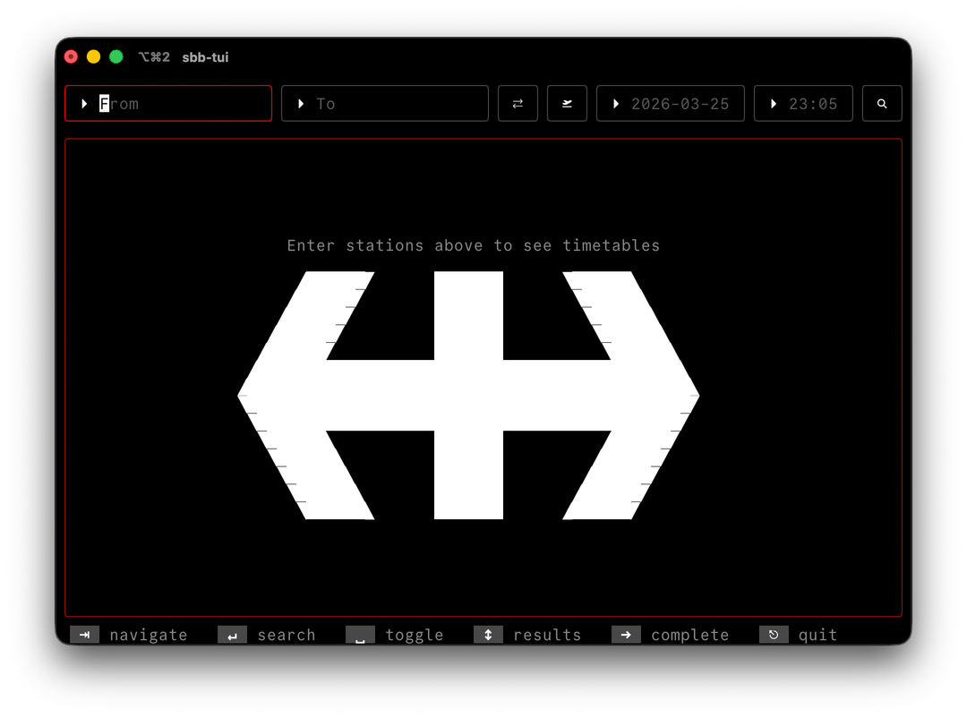Click the 'quit' label in footer

[817, 635]
